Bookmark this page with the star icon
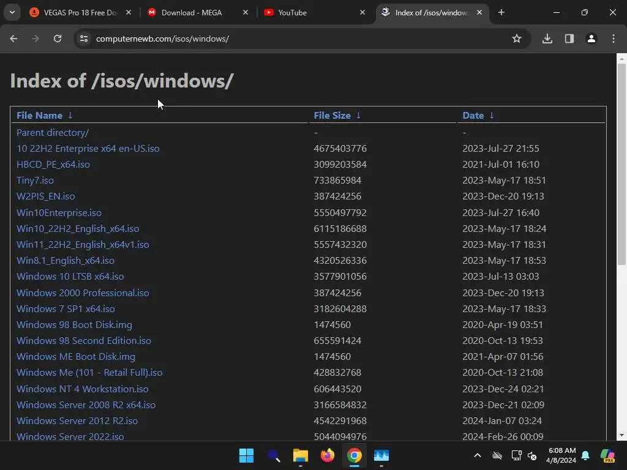 pyautogui.click(x=517, y=39)
